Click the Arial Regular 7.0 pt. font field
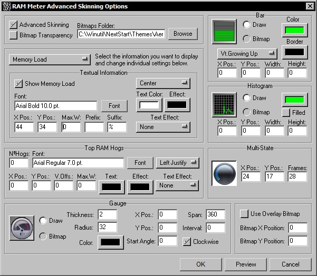 click(x=78, y=163)
